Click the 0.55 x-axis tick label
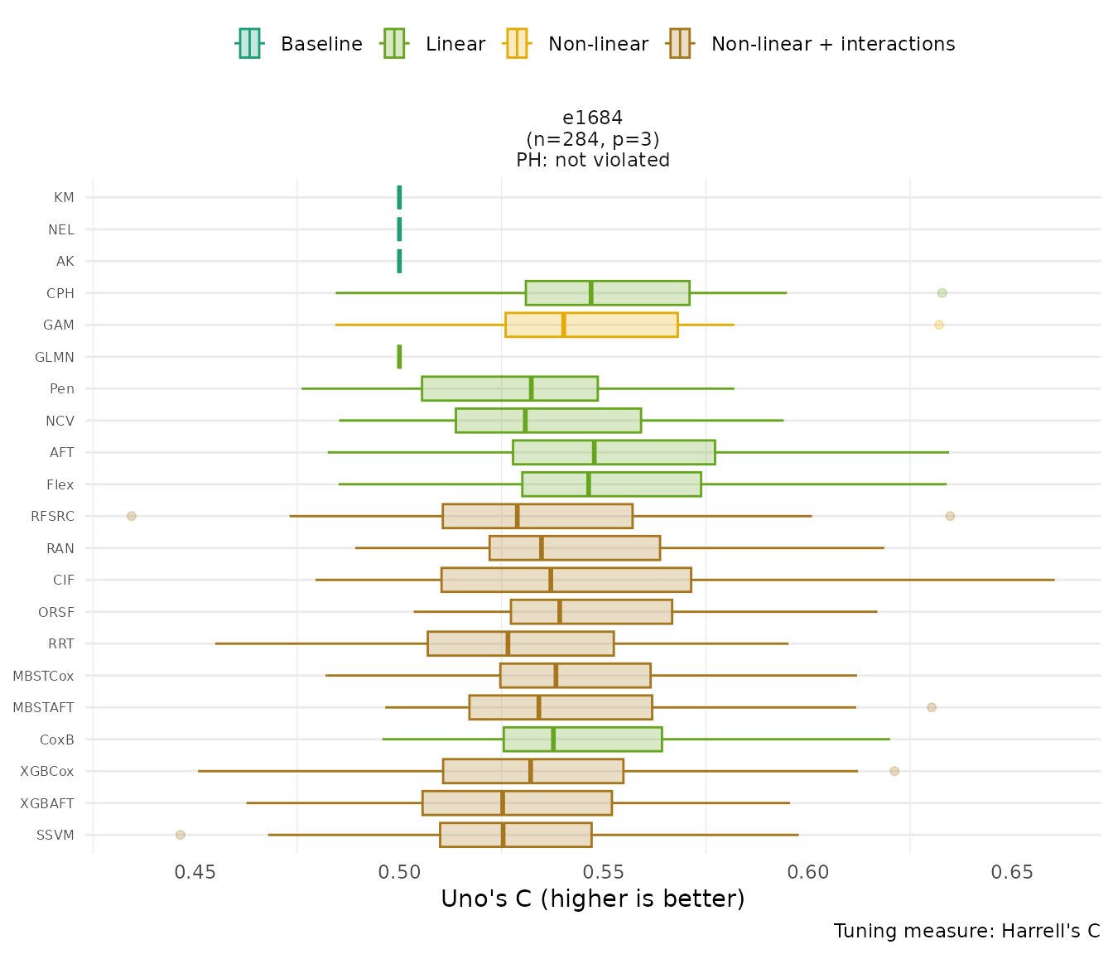The width and height of the screenshot is (1113, 954). (x=604, y=871)
